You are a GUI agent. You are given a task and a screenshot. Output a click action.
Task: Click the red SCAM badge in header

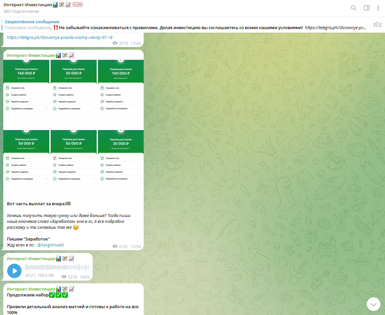[78, 5]
